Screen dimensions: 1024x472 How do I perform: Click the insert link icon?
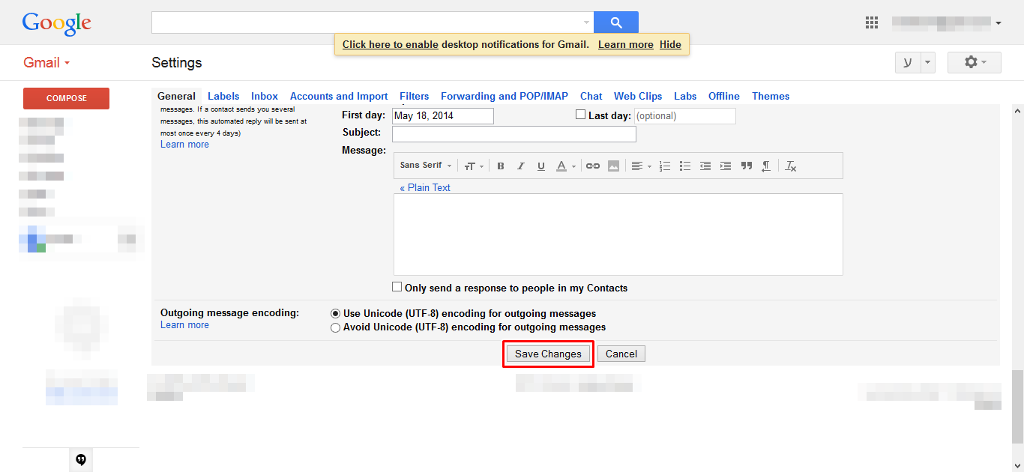coord(592,166)
